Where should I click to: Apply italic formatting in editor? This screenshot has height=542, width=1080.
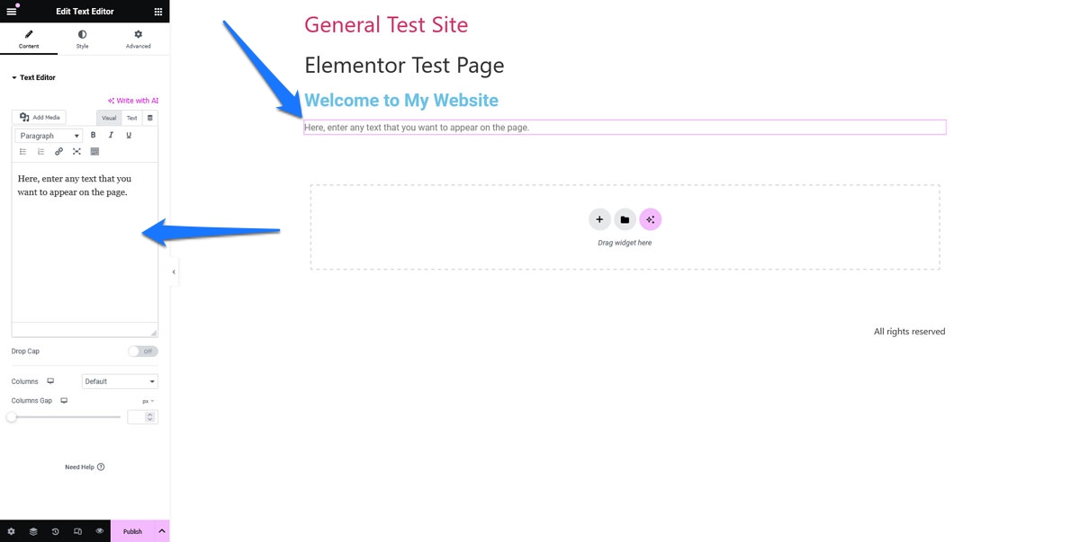tap(111, 136)
